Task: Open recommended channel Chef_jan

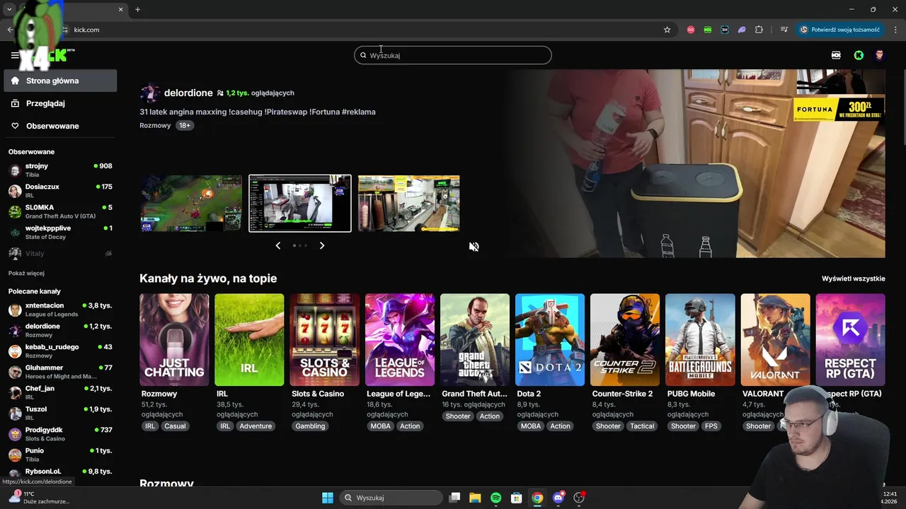Action: pos(60,392)
